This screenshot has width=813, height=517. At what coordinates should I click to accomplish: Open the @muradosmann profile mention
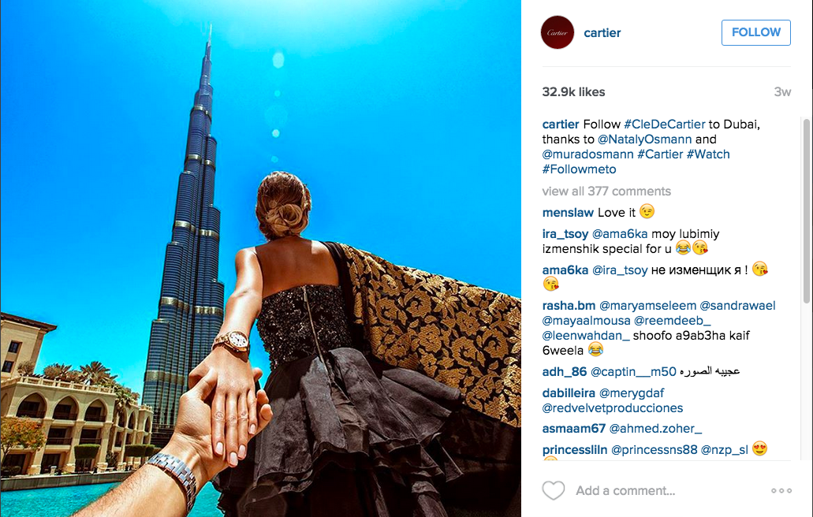click(588, 154)
